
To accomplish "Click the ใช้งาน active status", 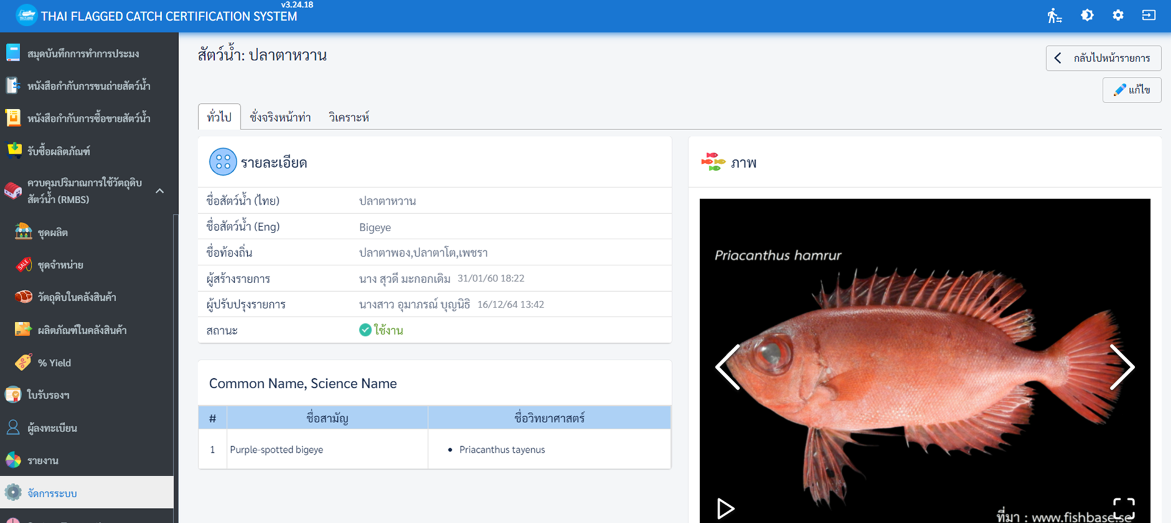I will (x=381, y=330).
